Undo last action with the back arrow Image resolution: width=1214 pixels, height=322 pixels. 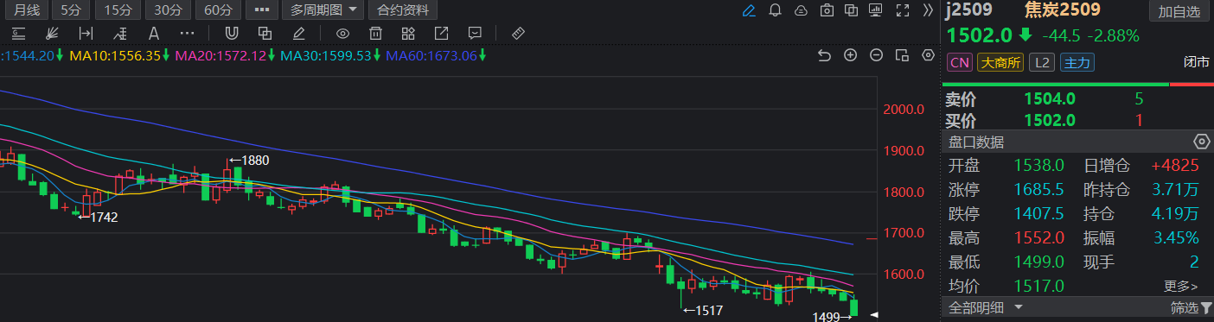click(824, 55)
